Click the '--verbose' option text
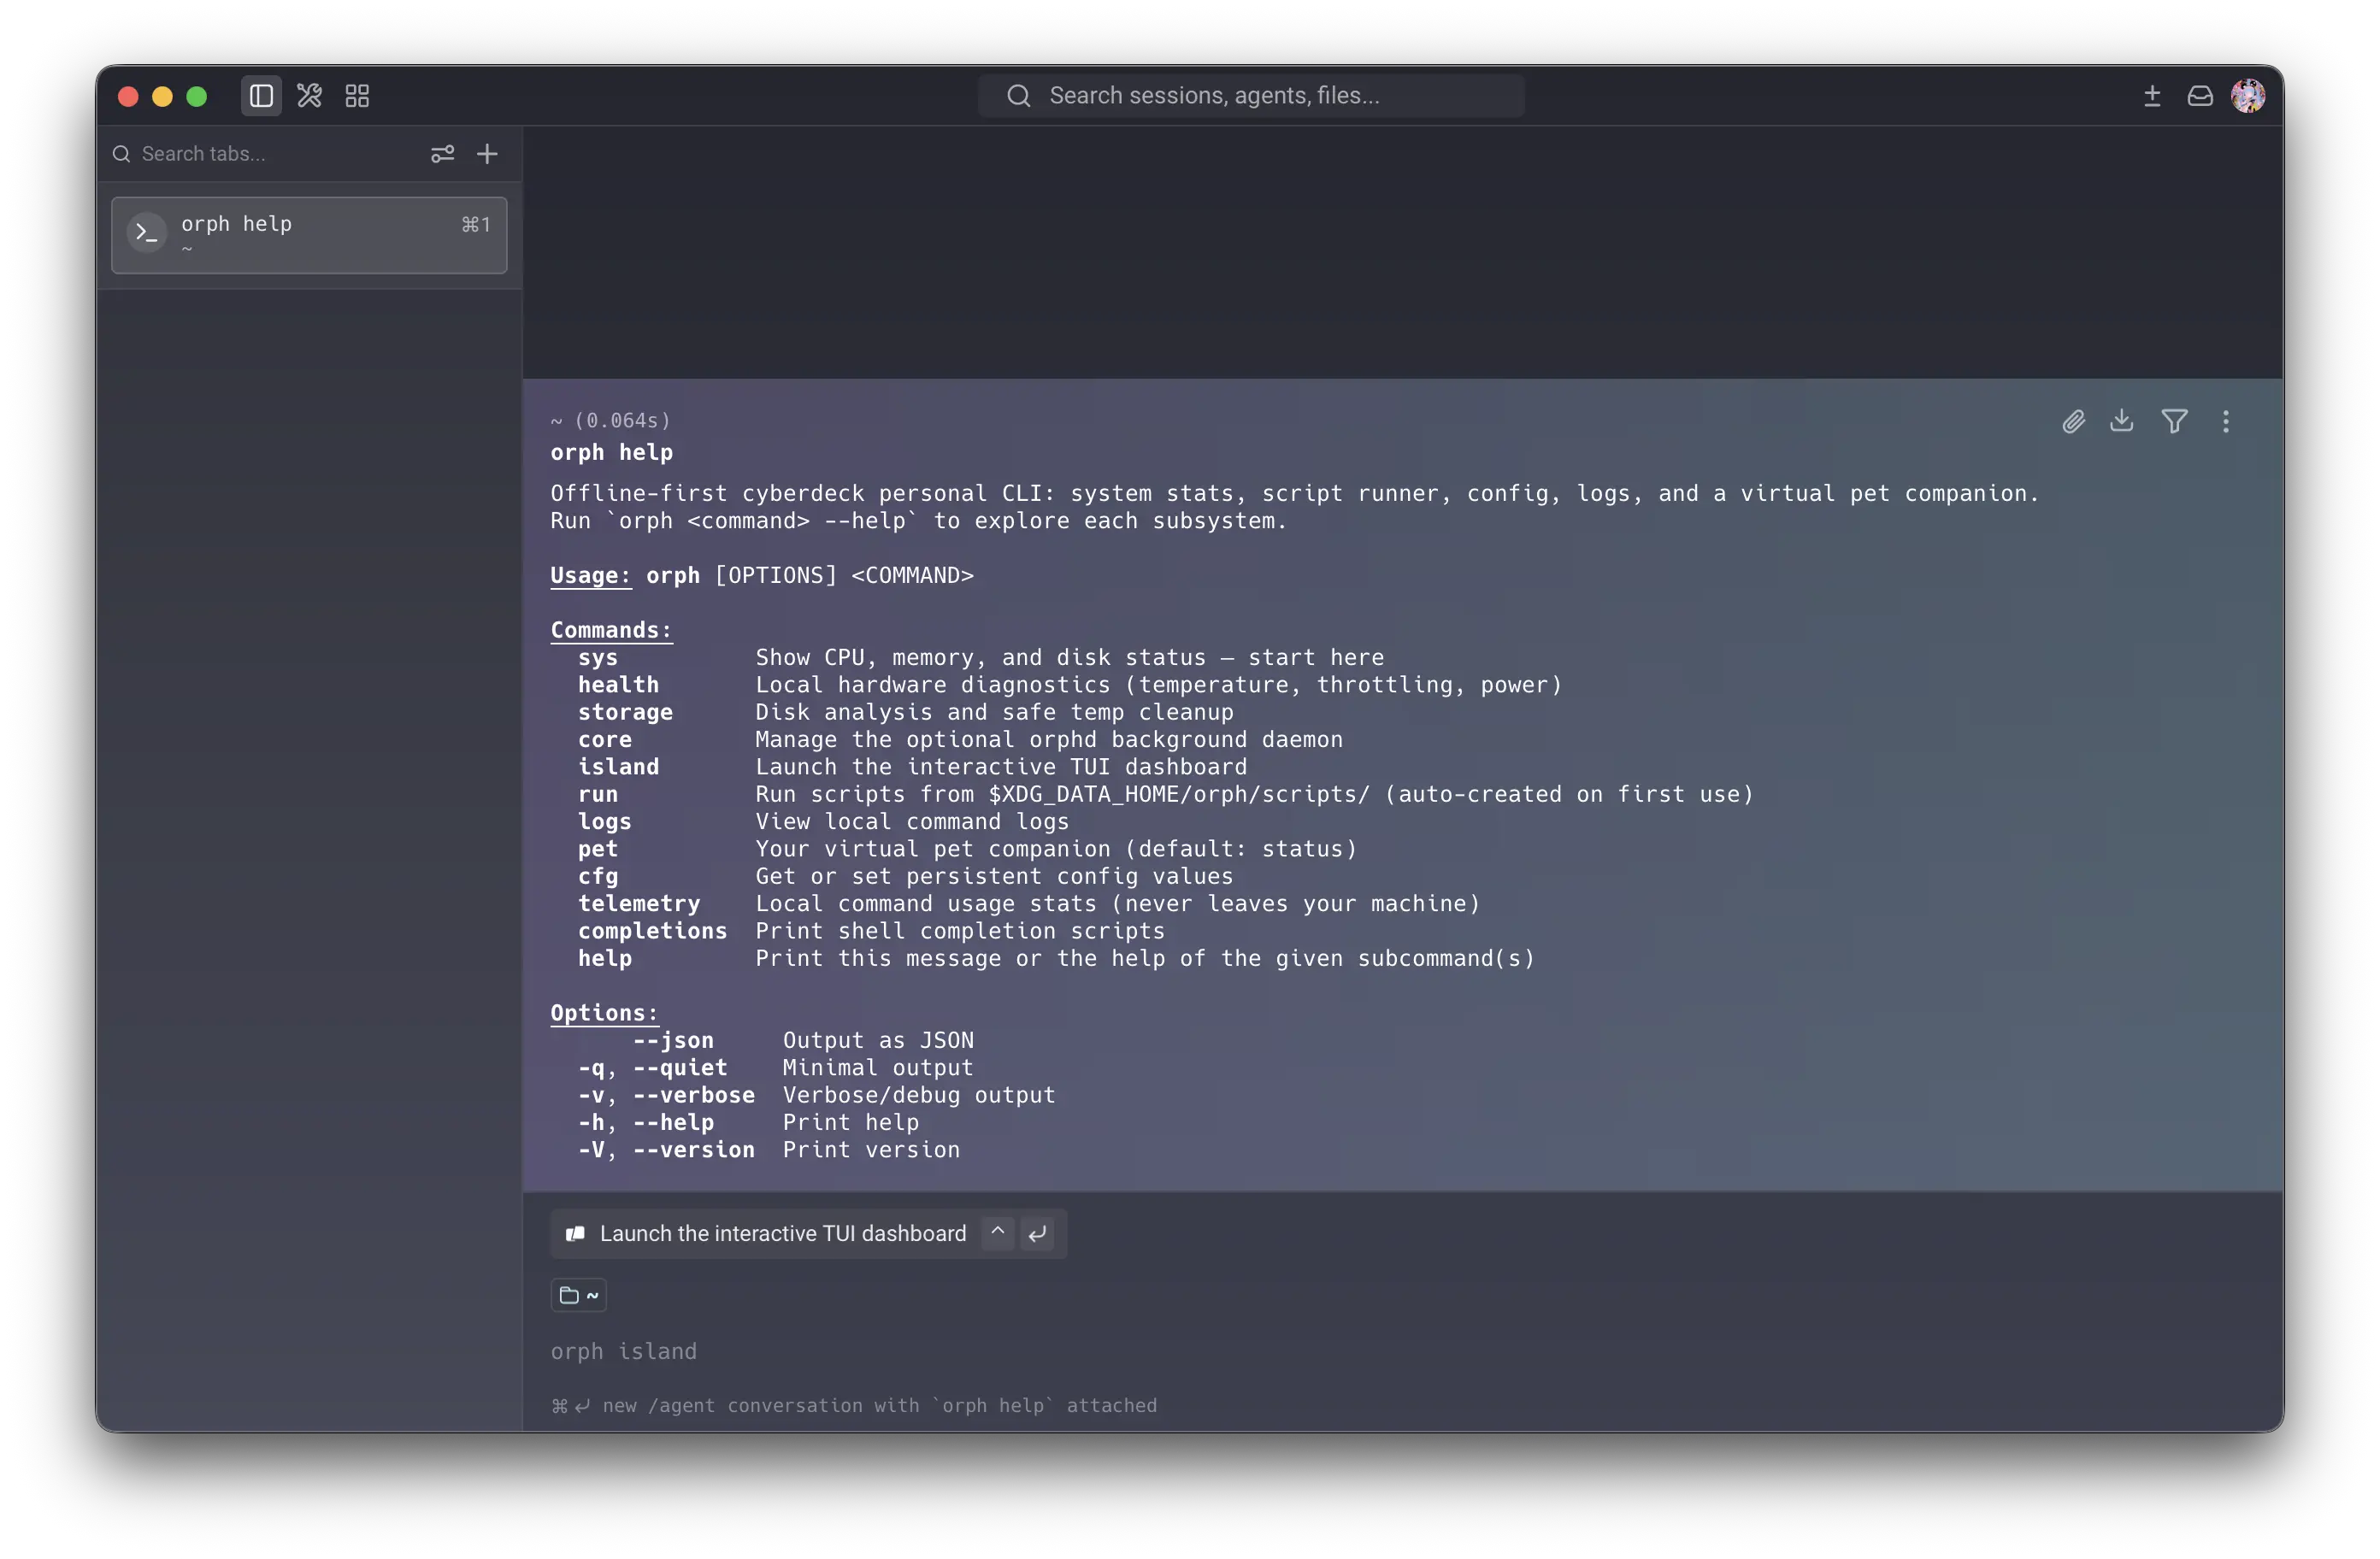Image resolution: width=2380 pixels, height=1559 pixels. pyautogui.click(x=694, y=1095)
